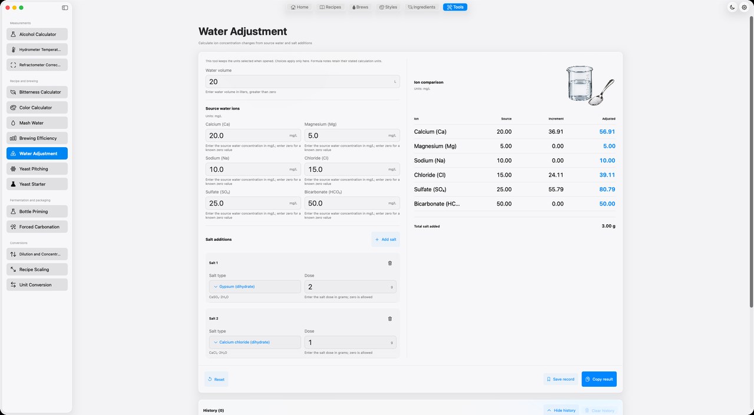The width and height of the screenshot is (754, 415).
Task: Switch to the Recipes tab
Action: pyautogui.click(x=330, y=7)
